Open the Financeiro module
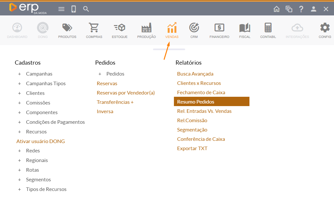 219,28
